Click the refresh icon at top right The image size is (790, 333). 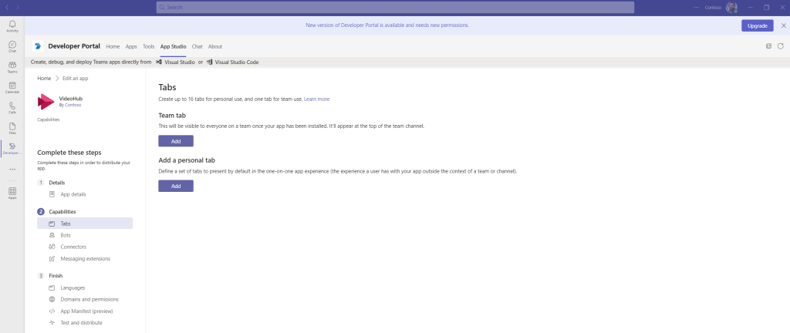pyautogui.click(x=779, y=46)
